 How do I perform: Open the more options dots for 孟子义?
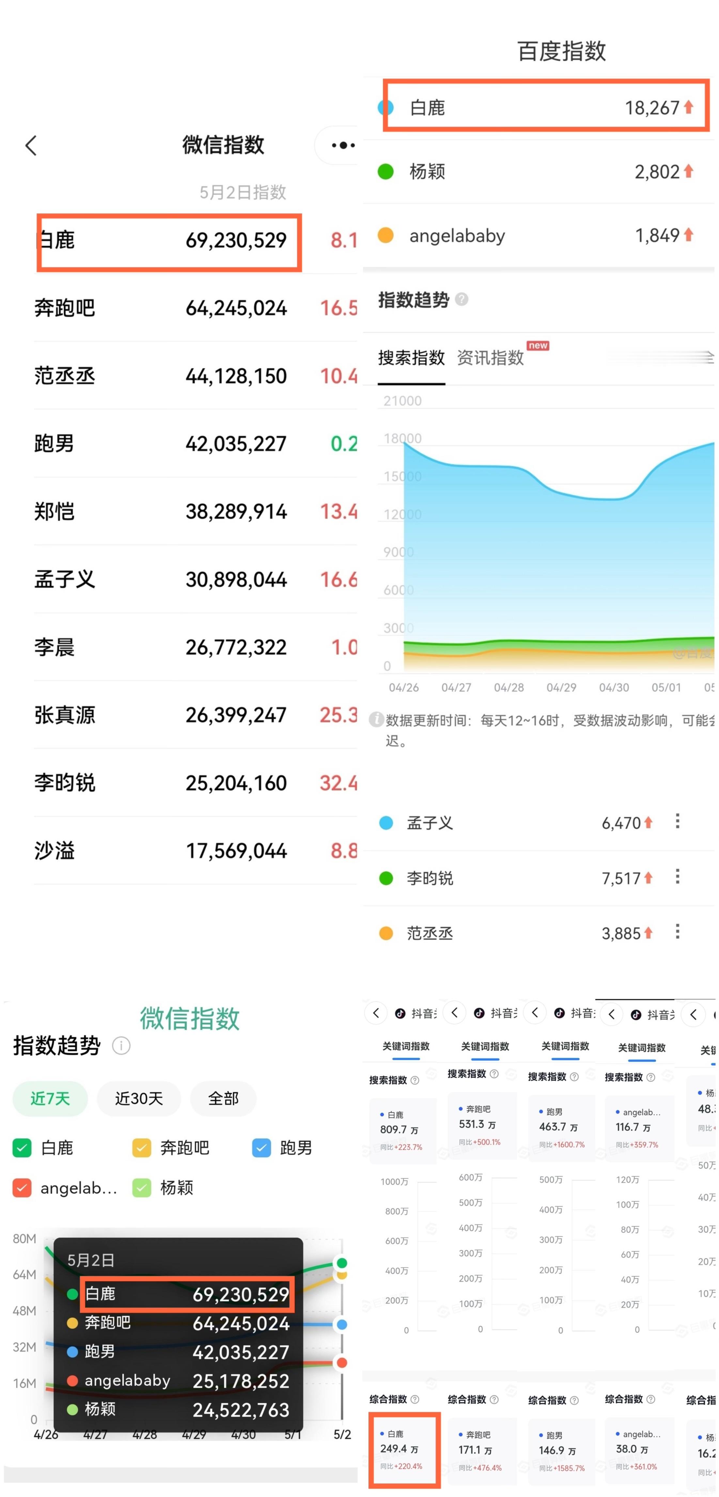pyautogui.click(x=677, y=821)
